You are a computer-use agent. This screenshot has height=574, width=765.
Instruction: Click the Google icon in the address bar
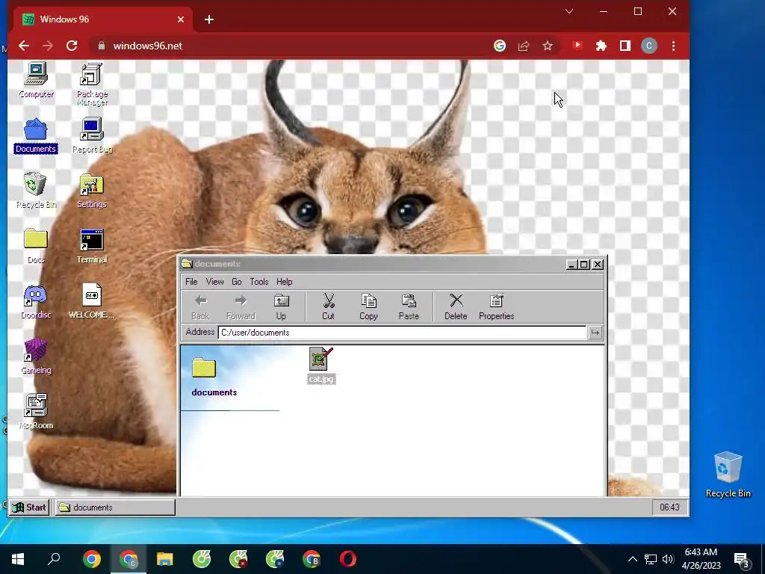[x=500, y=46]
